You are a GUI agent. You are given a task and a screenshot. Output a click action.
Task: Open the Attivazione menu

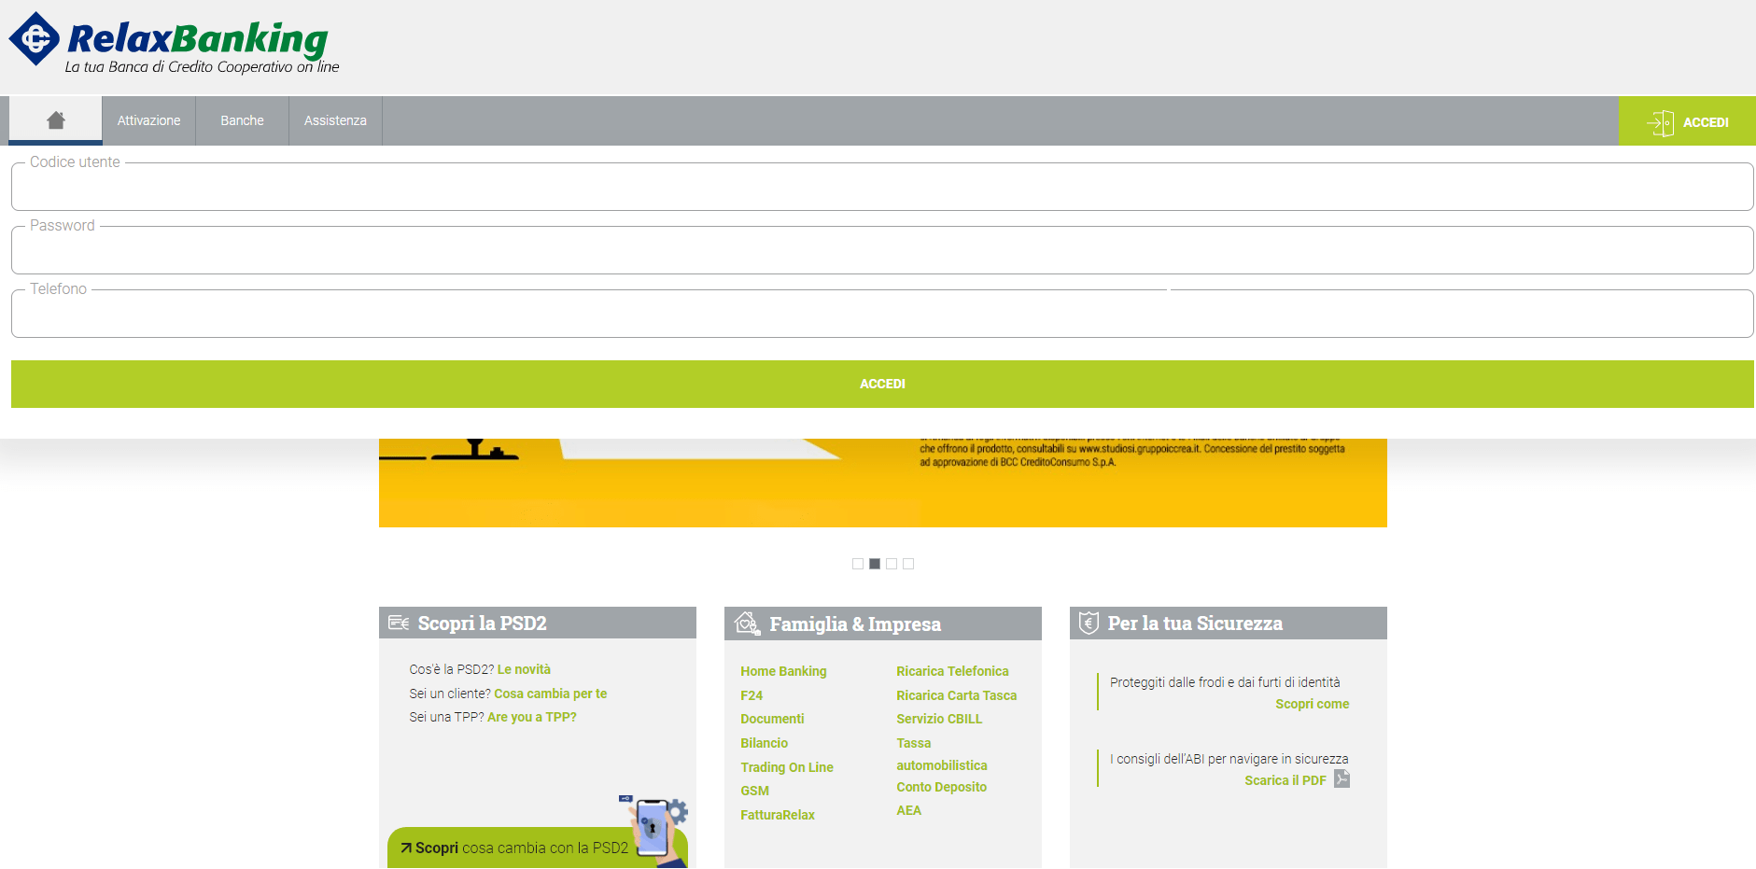[149, 120]
